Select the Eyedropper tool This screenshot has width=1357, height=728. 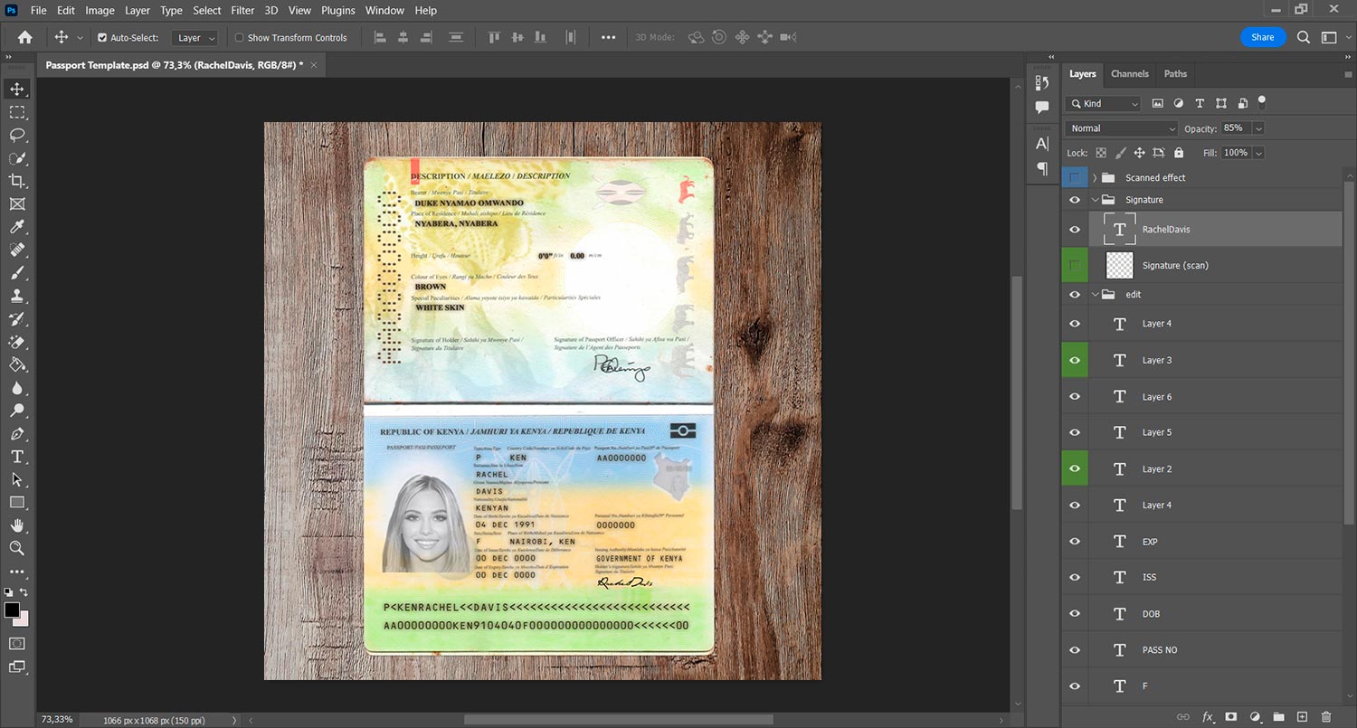click(x=17, y=227)
